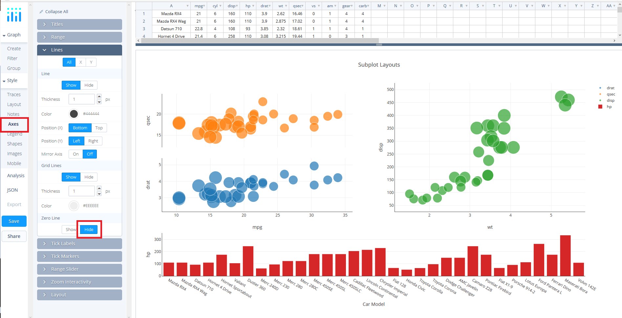Image resolution: width=622 pixels, height=318 pixels.
Task: Turn on Mirror Axis
Action: 75,154
